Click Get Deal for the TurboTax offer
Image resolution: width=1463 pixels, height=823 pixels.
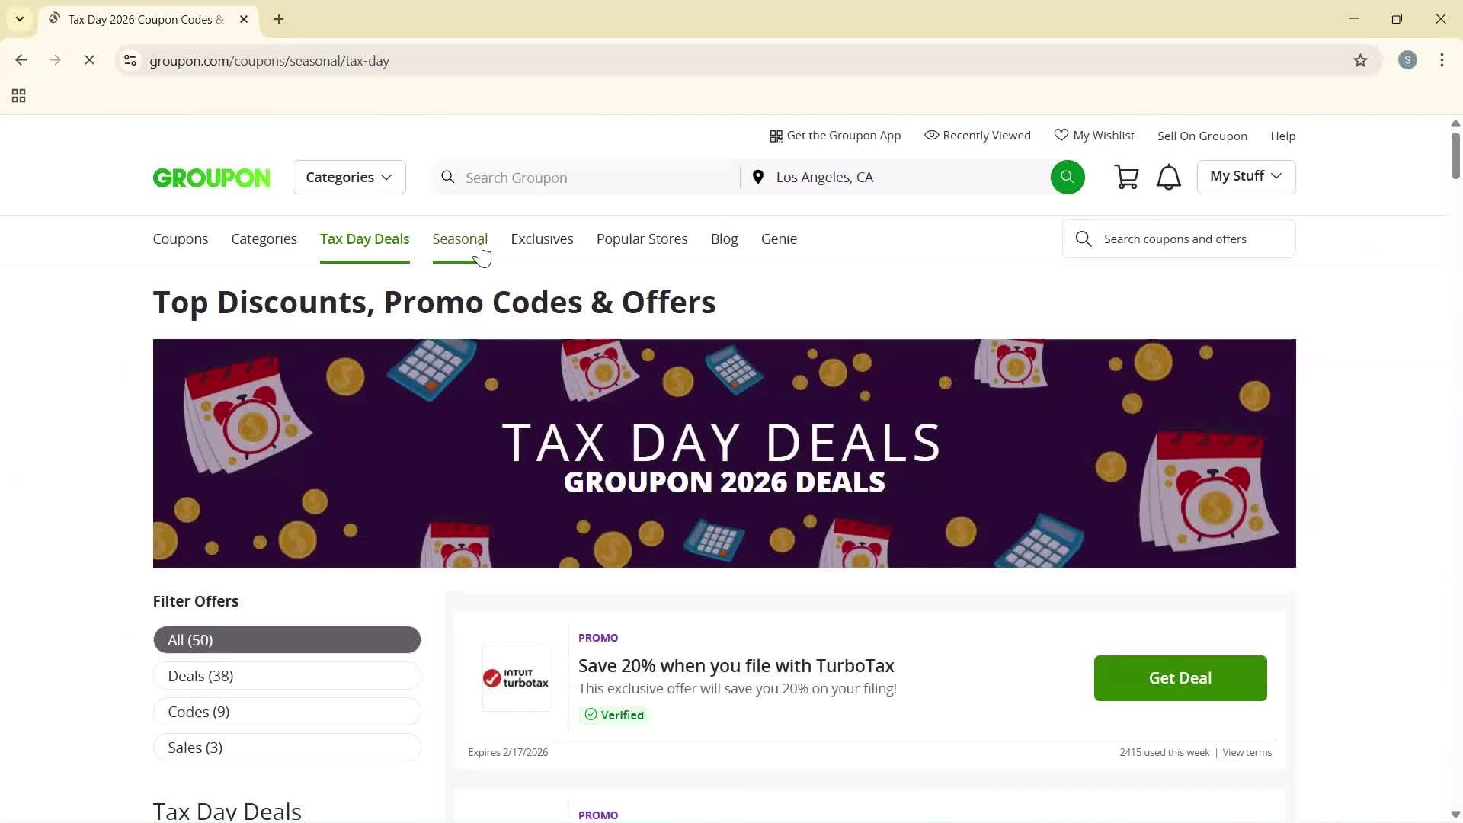coord(1180,678)
